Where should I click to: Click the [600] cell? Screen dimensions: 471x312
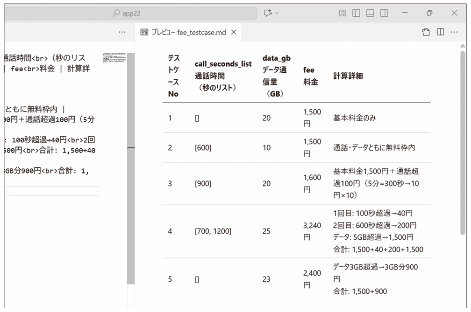pos(203,148)
